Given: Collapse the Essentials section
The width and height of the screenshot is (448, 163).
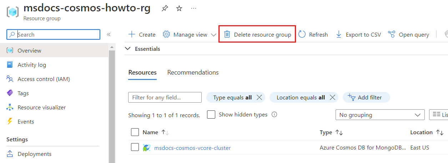Looking at the screenshot, I should pos(127,49).
